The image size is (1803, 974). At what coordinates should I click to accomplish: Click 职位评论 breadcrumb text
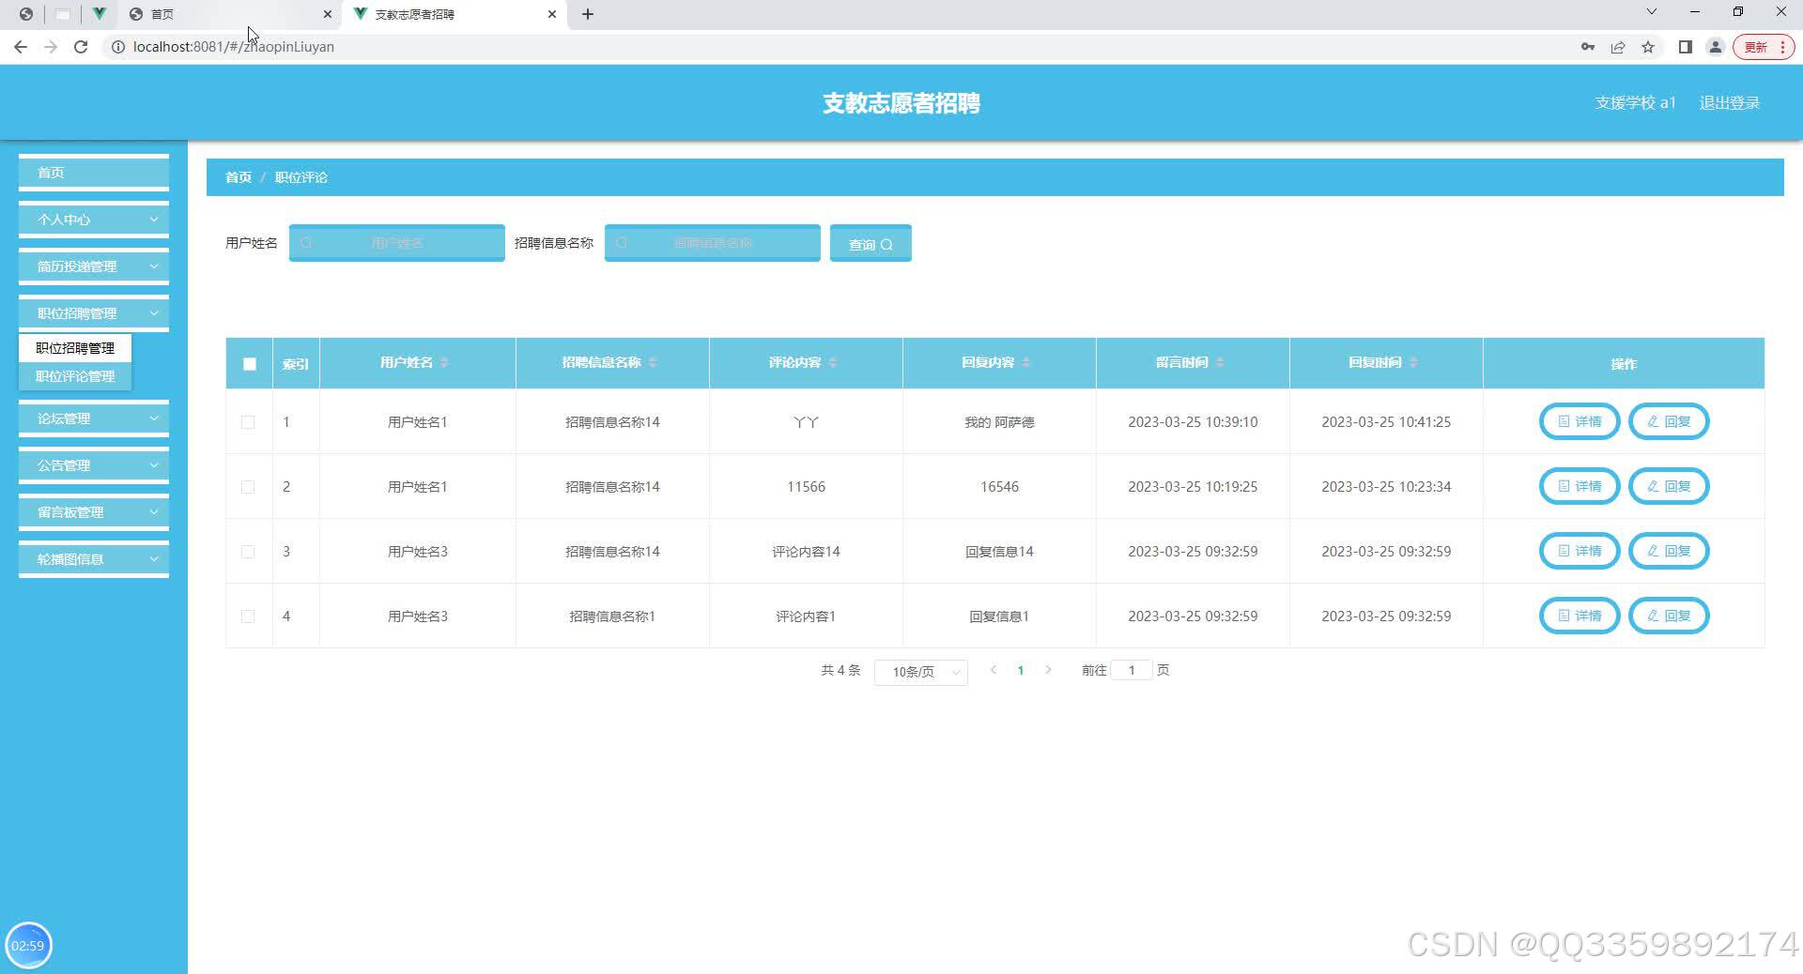(301, 177)
